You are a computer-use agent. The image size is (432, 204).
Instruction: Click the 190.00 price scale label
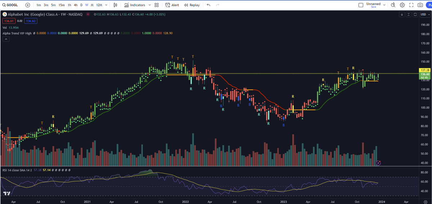click(425, 25)
